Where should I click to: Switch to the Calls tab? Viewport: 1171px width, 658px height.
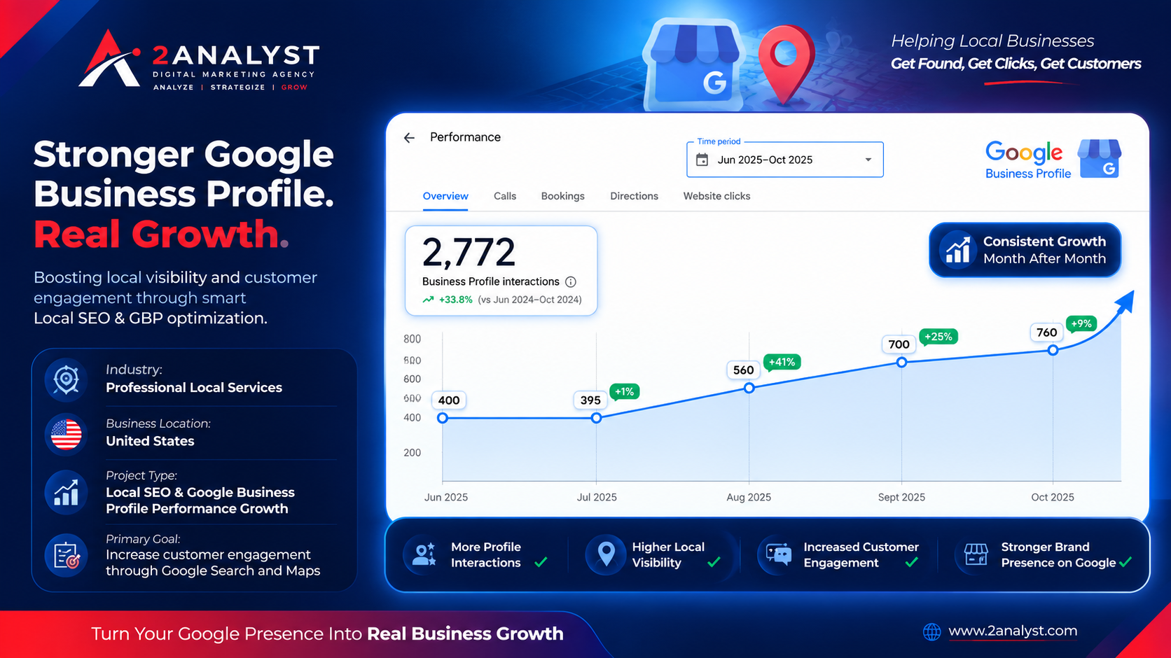505,196
